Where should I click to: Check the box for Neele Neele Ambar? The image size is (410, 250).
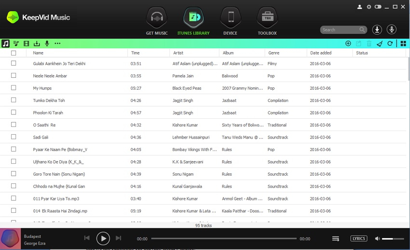[14, 76]
